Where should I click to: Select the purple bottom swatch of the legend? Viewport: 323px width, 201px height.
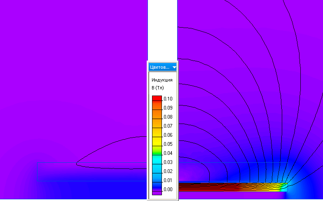tap(157, 193)
